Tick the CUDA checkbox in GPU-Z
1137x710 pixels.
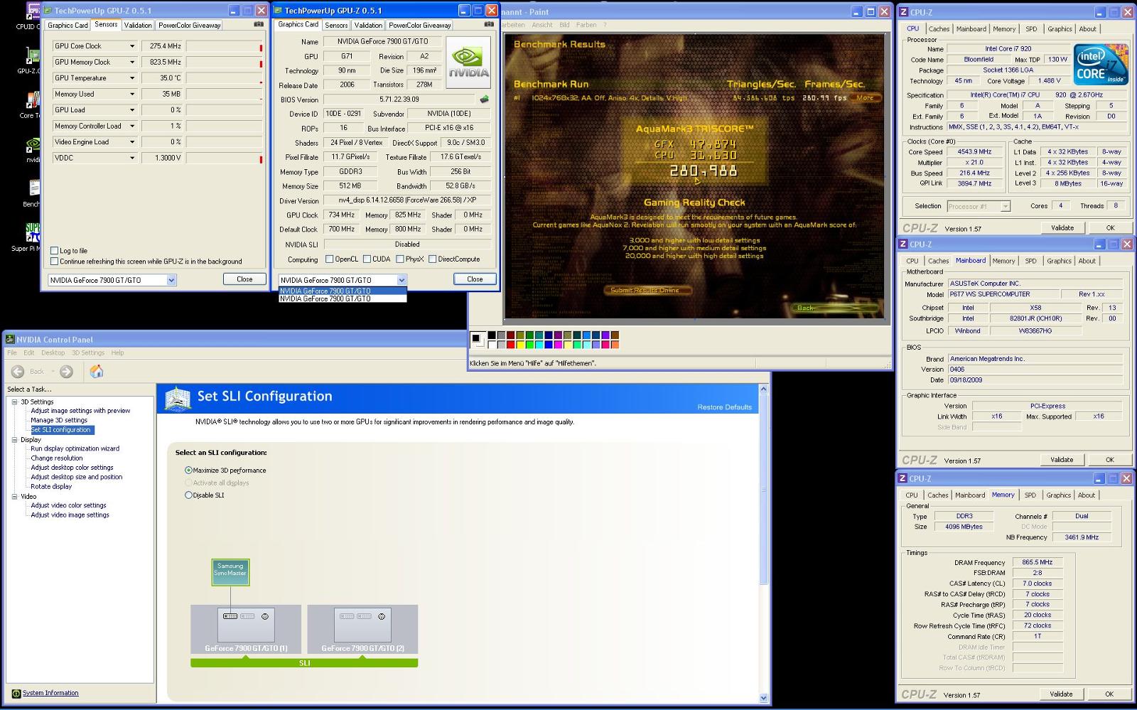[367, 259]
